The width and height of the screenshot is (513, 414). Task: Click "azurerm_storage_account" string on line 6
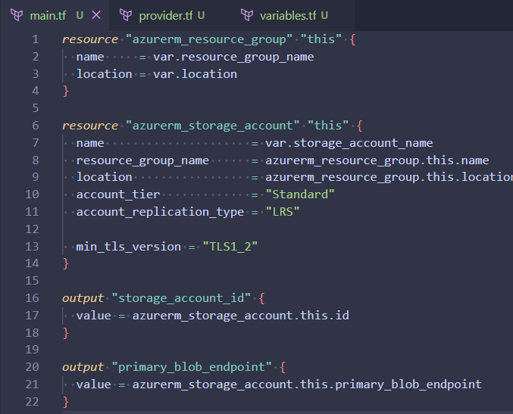tap(212, 126)
